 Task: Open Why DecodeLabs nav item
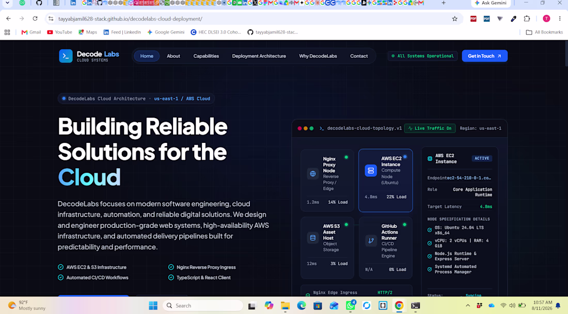coord(318,56)
